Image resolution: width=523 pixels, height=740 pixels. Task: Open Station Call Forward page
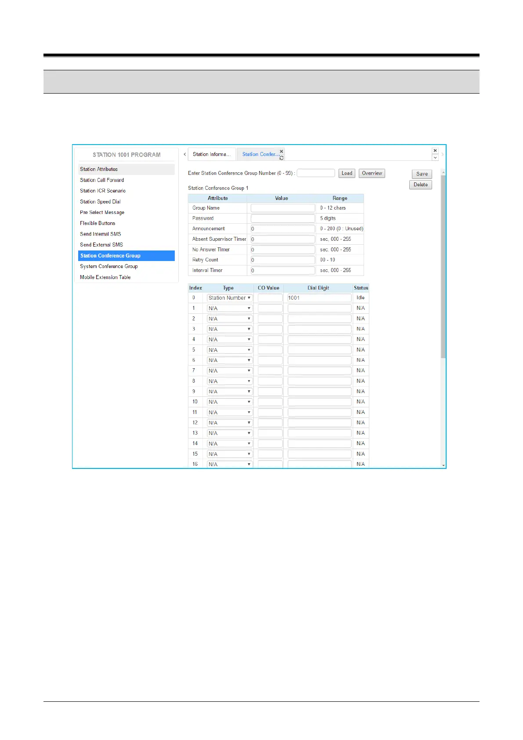pos(126,180)
